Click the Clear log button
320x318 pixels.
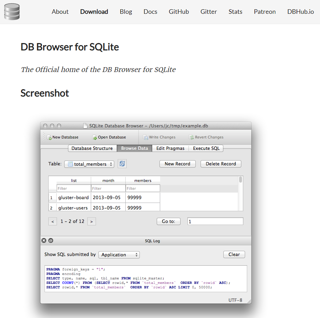(234, 255)
